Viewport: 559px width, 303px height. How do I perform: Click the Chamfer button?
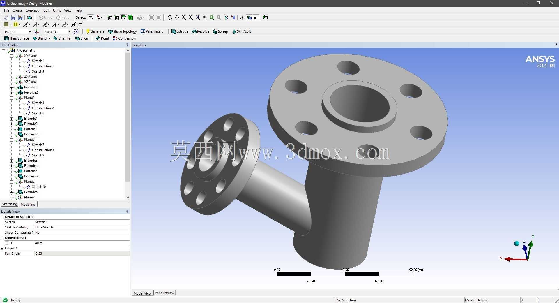(x=62, y=38)
